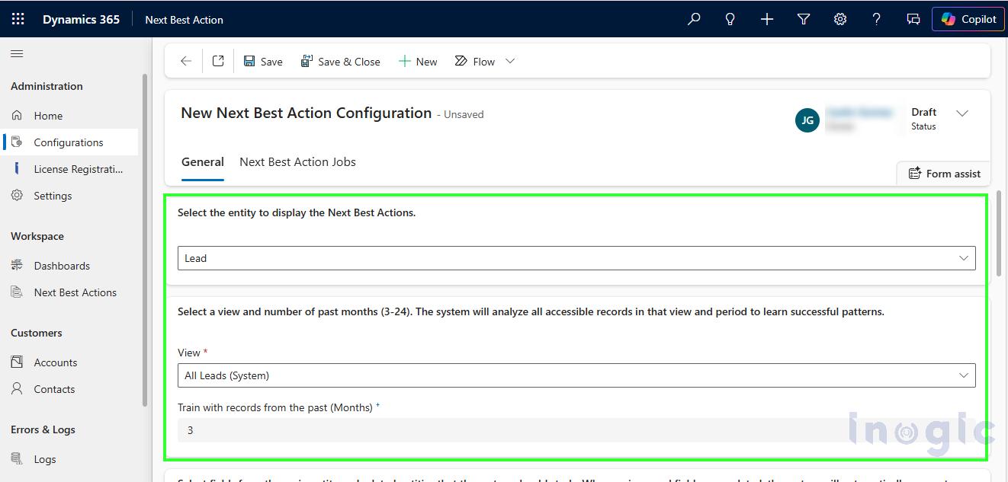Expand the entity dropdown showing Lead
The image size is (1008, 482).
coord(576,258)
